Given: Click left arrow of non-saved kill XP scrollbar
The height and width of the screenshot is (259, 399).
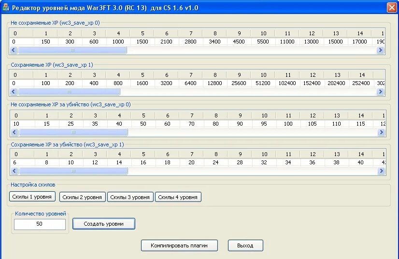Looking at the screenshot, I should [x=14, y=132].
